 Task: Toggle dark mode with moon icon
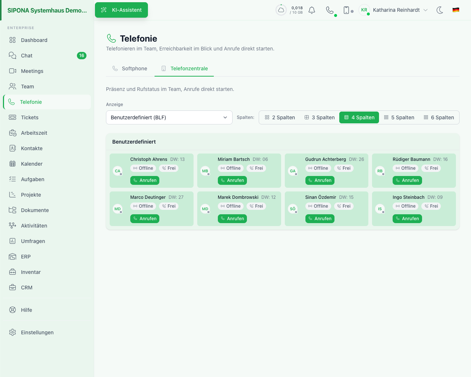pos(440,10)
